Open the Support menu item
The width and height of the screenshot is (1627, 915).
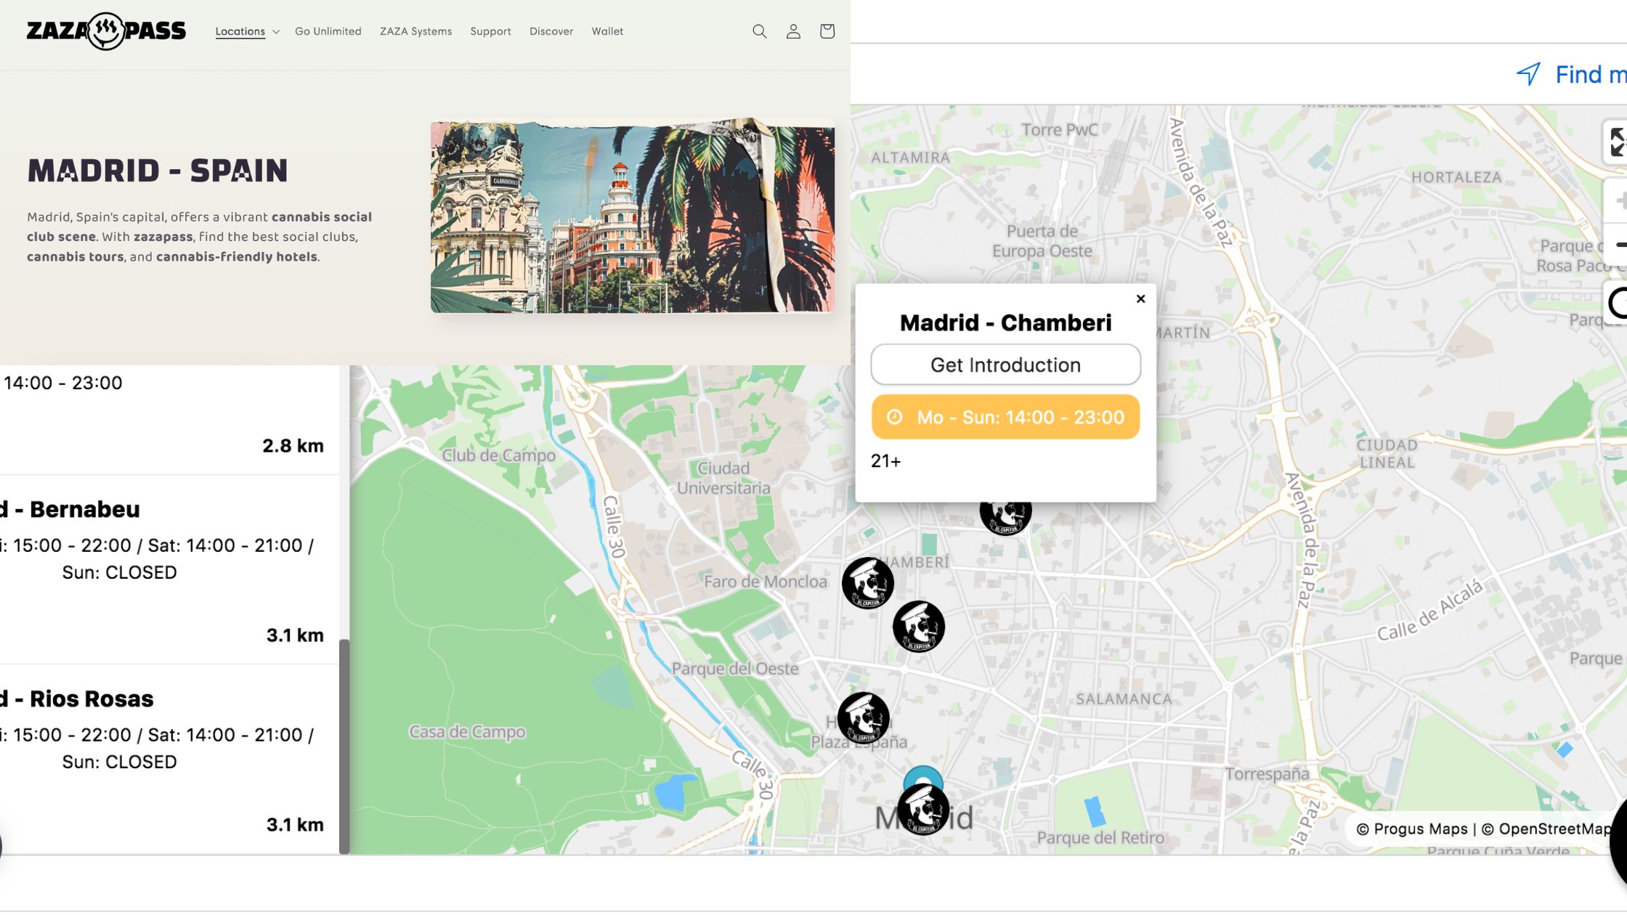(490, 31)
